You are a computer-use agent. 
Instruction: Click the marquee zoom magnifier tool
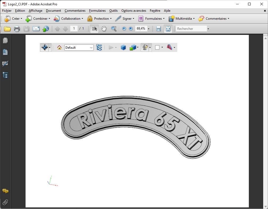tap(114, 29)
